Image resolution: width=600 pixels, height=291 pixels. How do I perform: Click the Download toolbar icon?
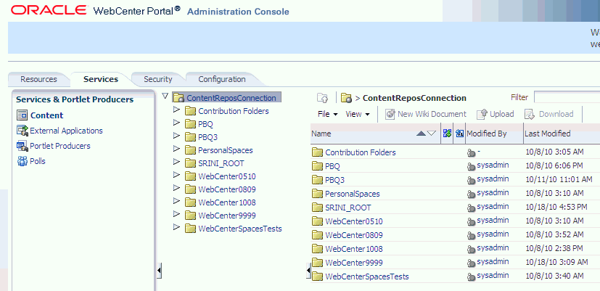(x=530, y=114)
